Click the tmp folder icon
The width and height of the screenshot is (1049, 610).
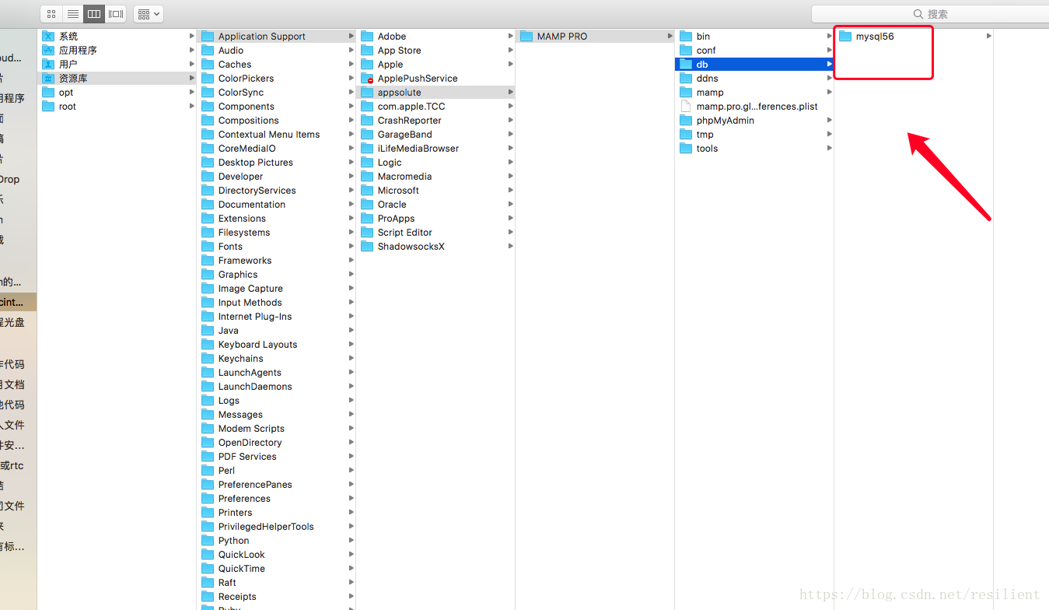pos(686,135)
